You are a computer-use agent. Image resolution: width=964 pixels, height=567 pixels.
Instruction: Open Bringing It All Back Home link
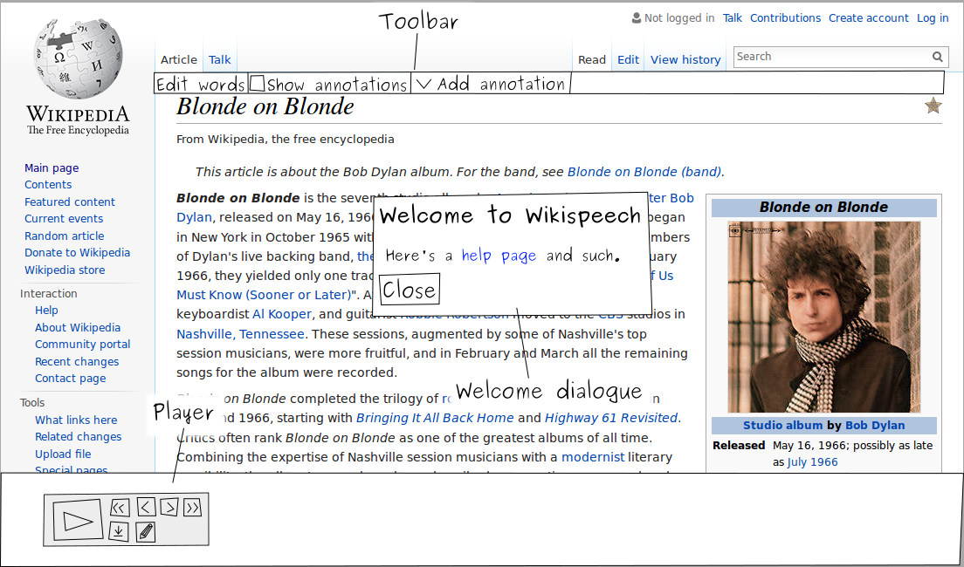435,418
